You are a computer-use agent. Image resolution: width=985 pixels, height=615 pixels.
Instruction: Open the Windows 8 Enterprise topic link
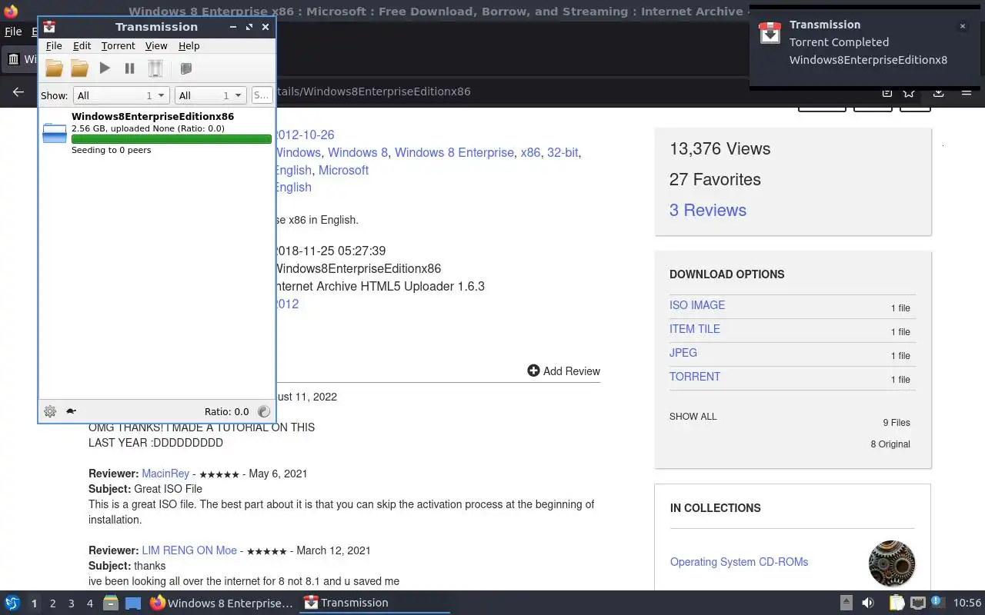point(454,152)
